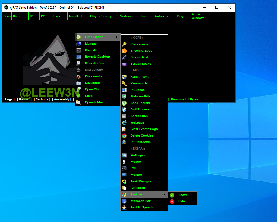Click the PC Specs computer icon
The width and height of the screenshot is (277, 222).
124,90
